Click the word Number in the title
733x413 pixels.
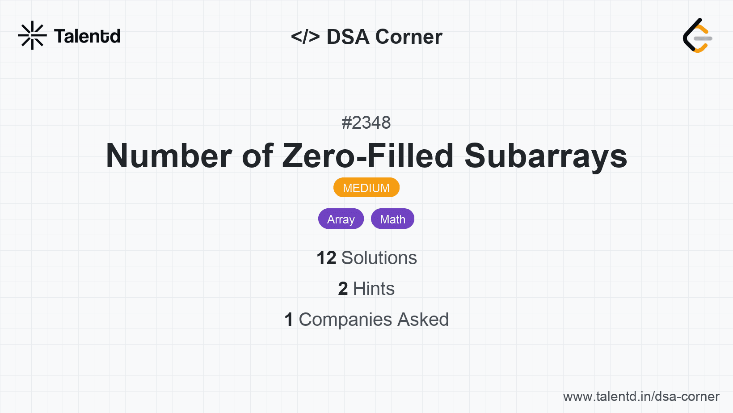pos(169,156)
